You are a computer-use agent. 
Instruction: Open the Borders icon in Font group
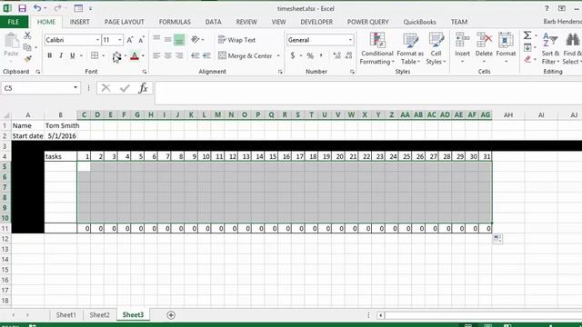[x=95, y=55]
